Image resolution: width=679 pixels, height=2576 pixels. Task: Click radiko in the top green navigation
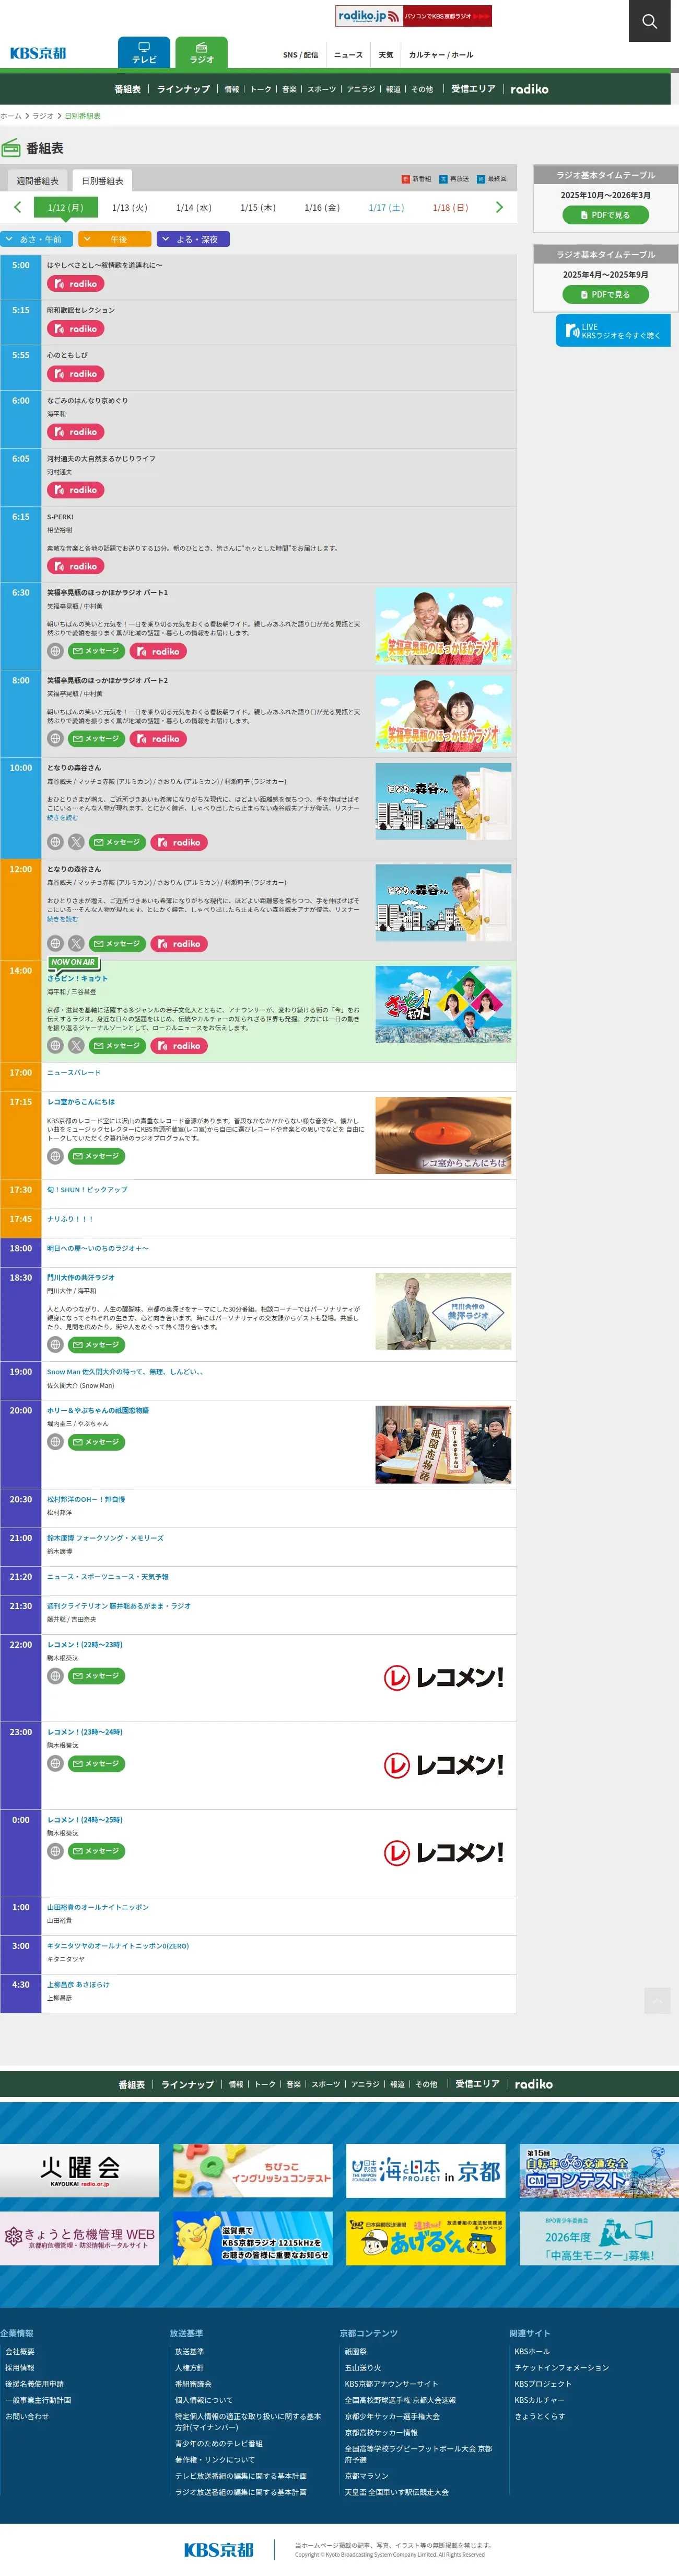pos(529,89)
